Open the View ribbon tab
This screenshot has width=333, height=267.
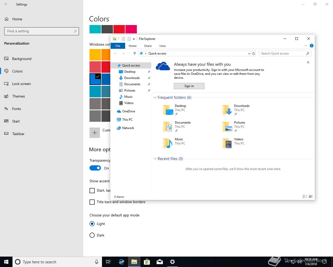tap(162, 46)
